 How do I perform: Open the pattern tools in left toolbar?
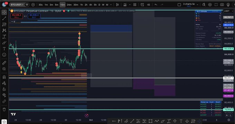pos(4,30)
